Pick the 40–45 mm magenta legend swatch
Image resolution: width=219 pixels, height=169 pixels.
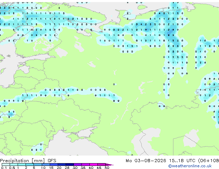pos(94,165)
